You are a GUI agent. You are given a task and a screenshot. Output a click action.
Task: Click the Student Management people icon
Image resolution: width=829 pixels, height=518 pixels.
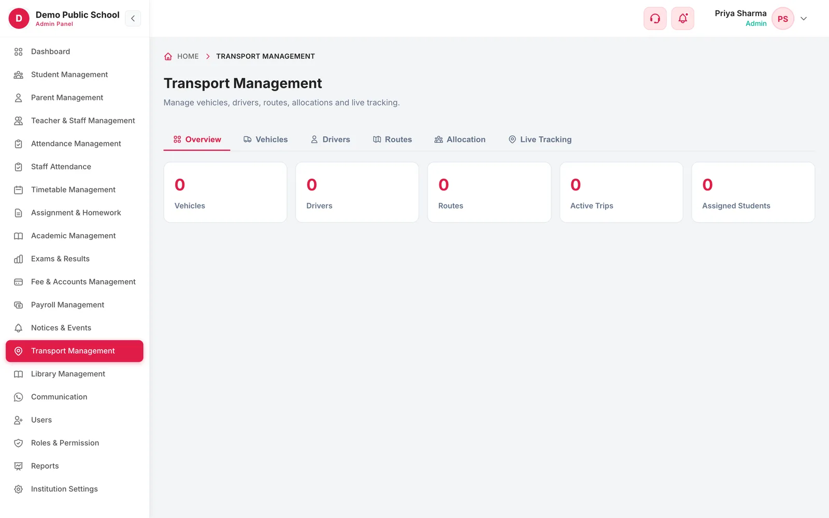(x=18, y=75)
